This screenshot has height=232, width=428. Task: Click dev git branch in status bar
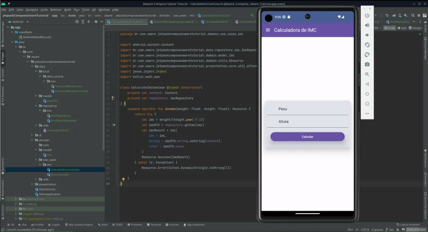click(x=390, y=229)
